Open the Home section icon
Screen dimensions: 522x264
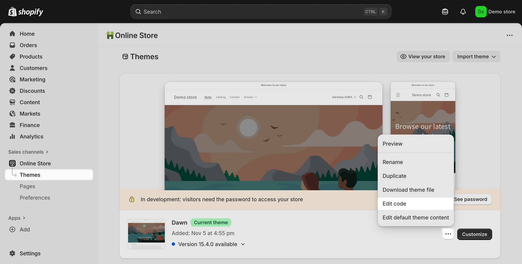click(x=12, y=33)
